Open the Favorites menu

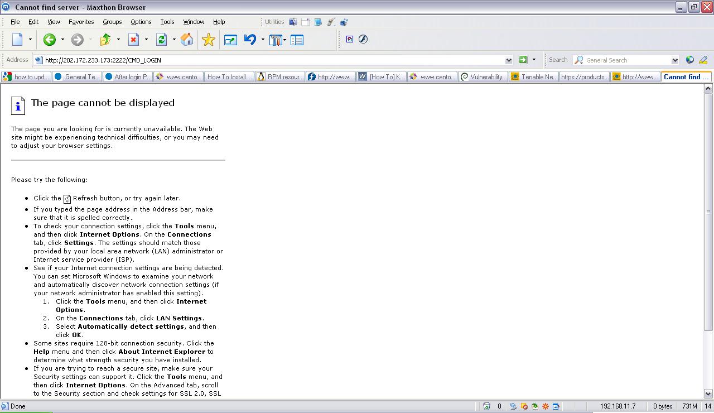81,22
